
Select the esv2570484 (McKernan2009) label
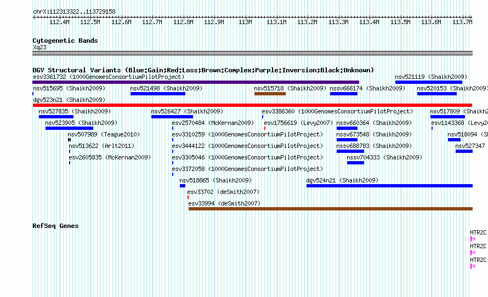coord(213,123)
